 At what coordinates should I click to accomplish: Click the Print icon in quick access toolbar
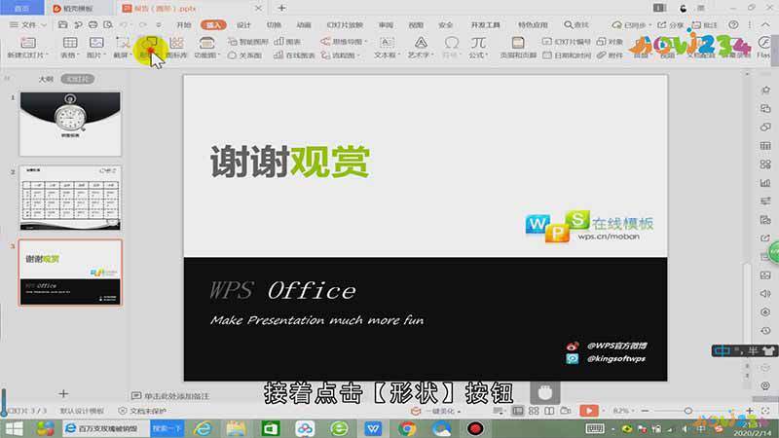tap(93, 24)
